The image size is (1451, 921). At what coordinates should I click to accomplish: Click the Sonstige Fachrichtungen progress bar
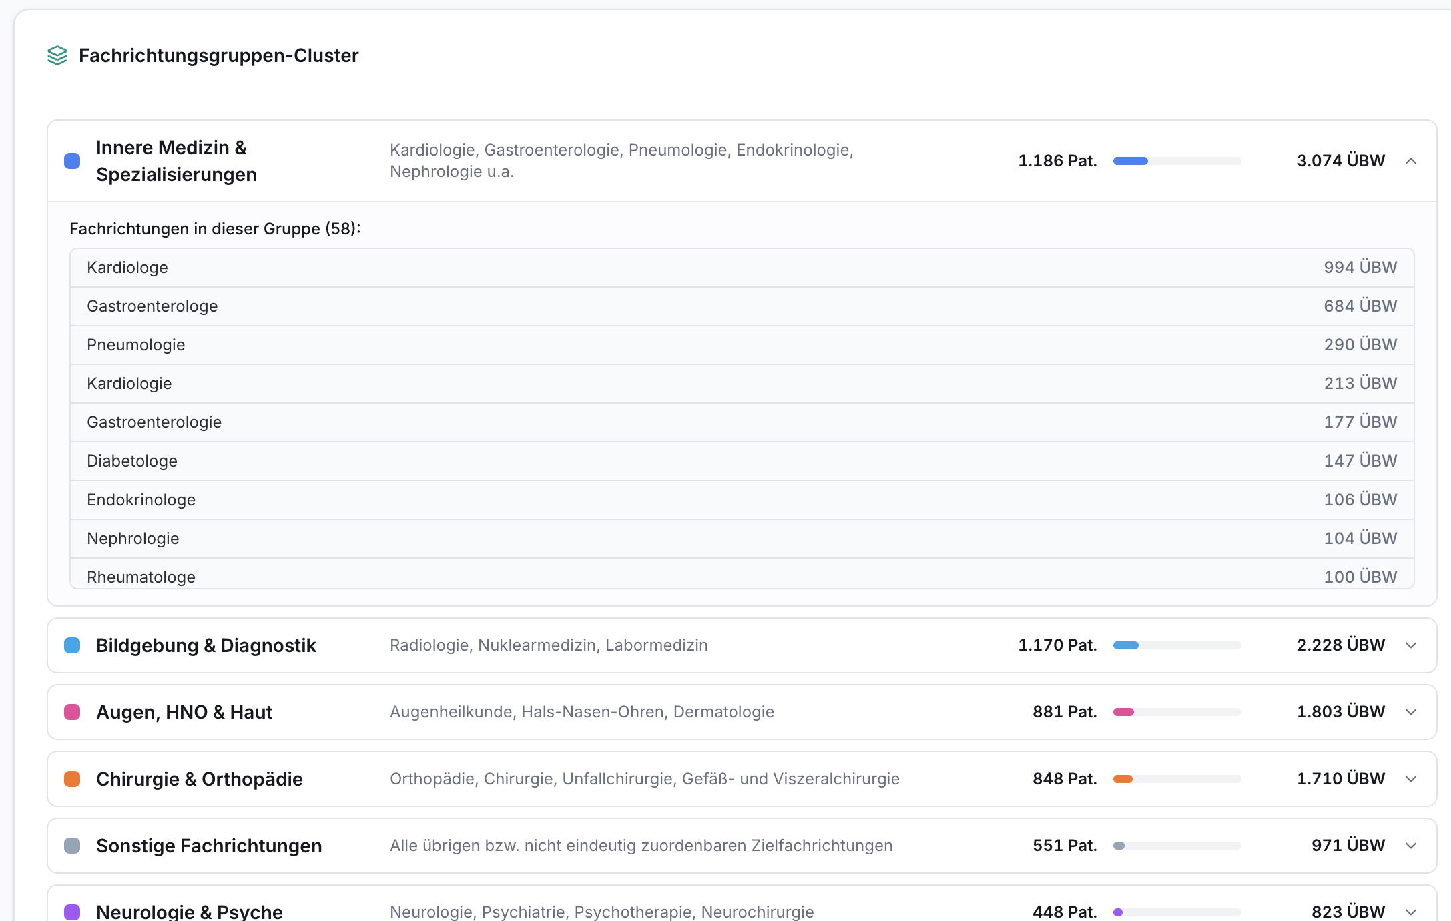click(1177, 846)
